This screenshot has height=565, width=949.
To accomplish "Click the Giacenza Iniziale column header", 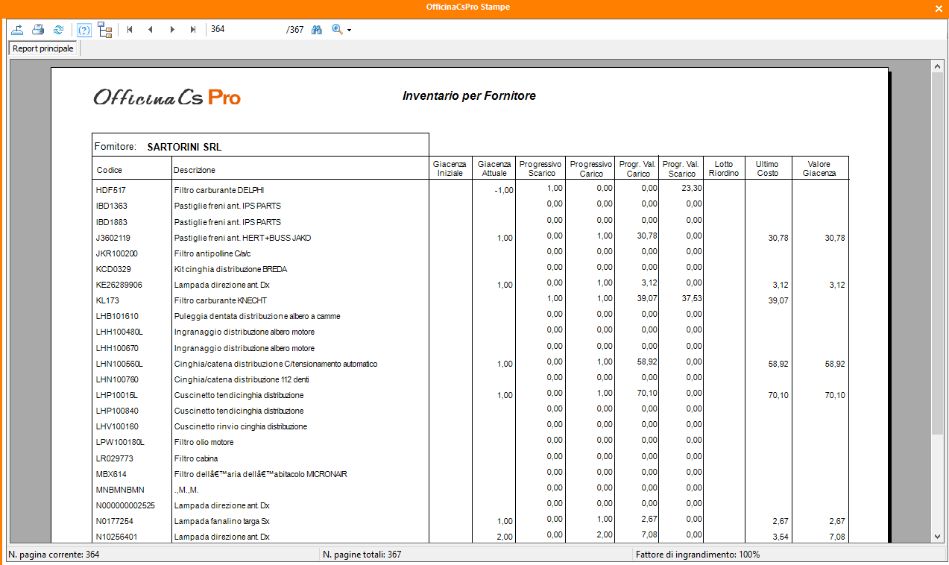I will pos(450,168).
